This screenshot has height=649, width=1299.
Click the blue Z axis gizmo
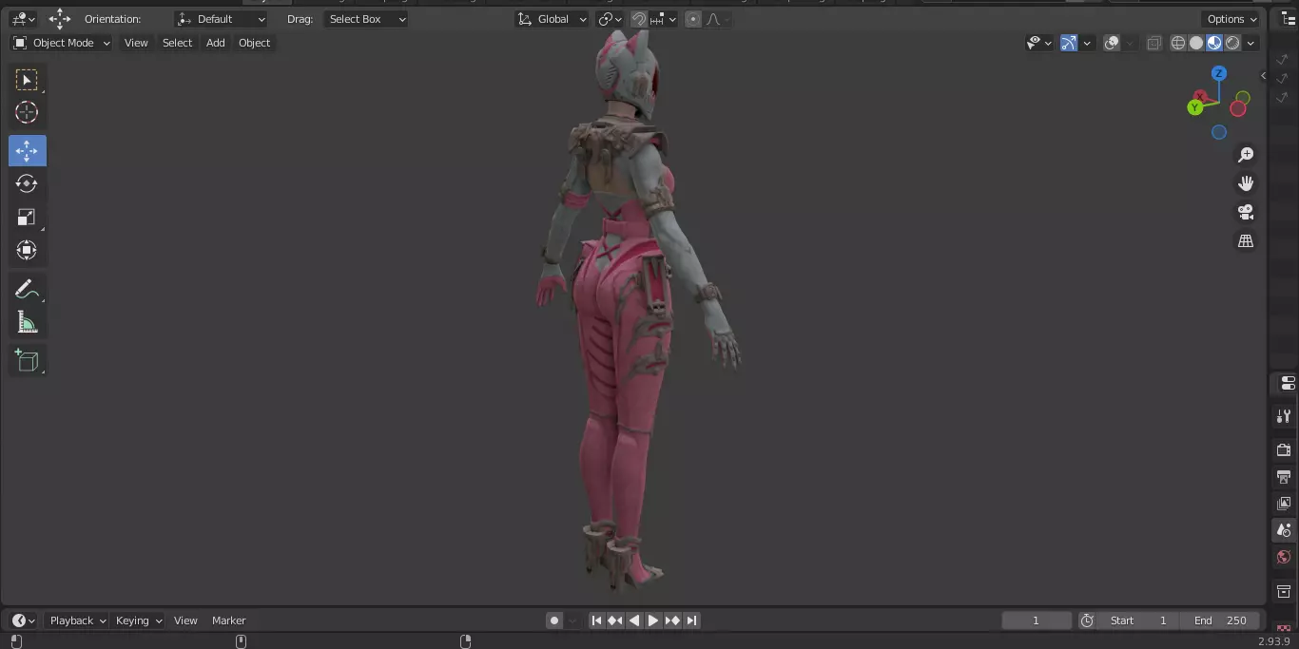(x=1219, y=73)
